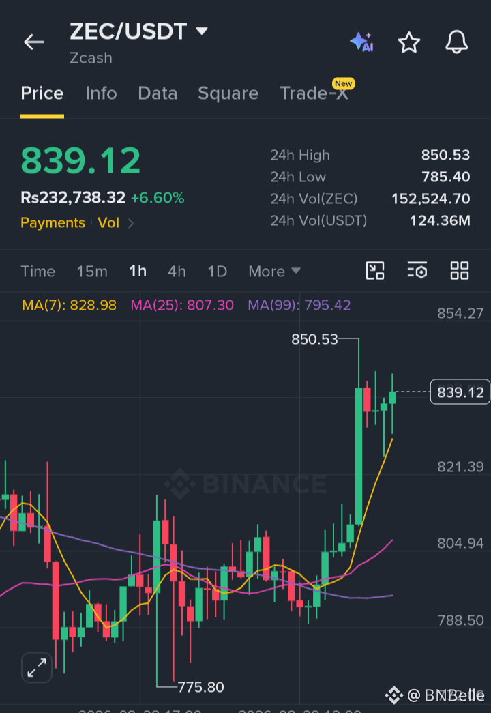The image size is (491, 713).
Task: Tap the 804.94 price axis label
Action: (460, 543)
